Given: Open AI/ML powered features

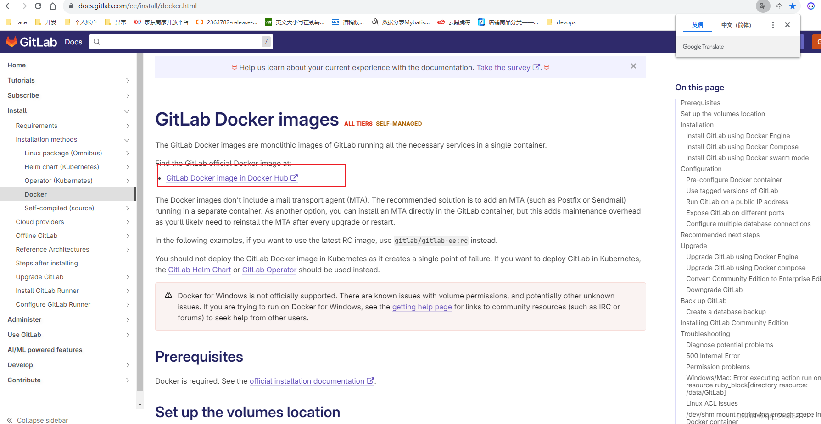Looking at the screenshot, I should tap(45, 350).
